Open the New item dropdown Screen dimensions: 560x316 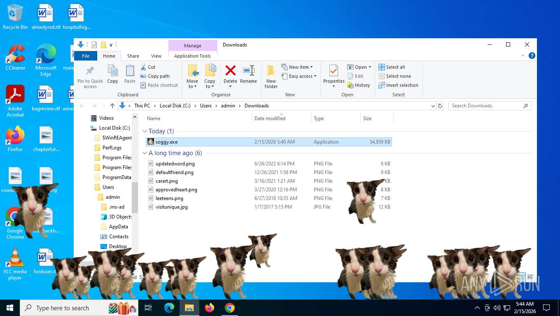(x=297, y=67)
